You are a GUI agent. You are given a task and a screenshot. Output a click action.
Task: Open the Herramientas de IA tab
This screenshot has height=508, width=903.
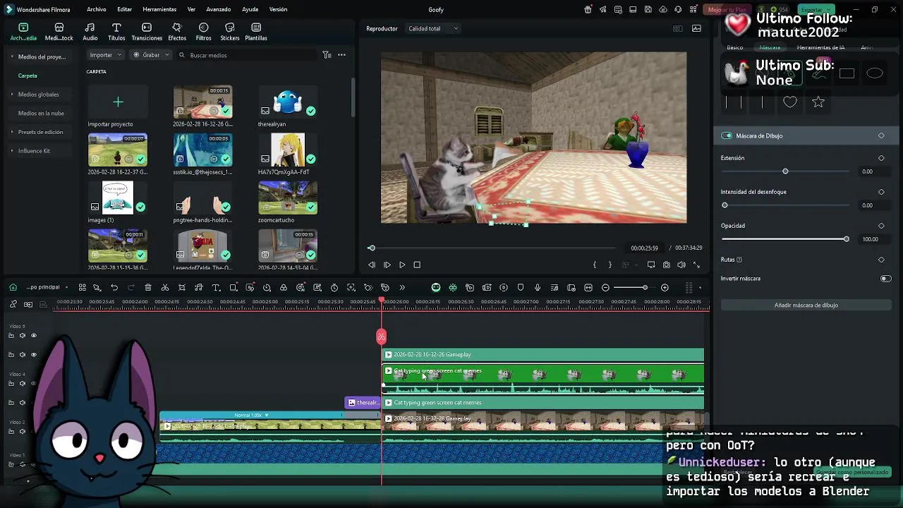pyautogui.click(x=820, y=47)
